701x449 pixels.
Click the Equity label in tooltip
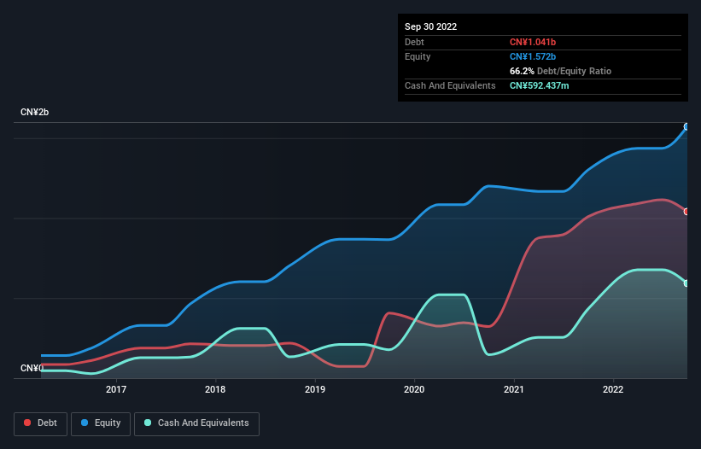tap(418, 56)
